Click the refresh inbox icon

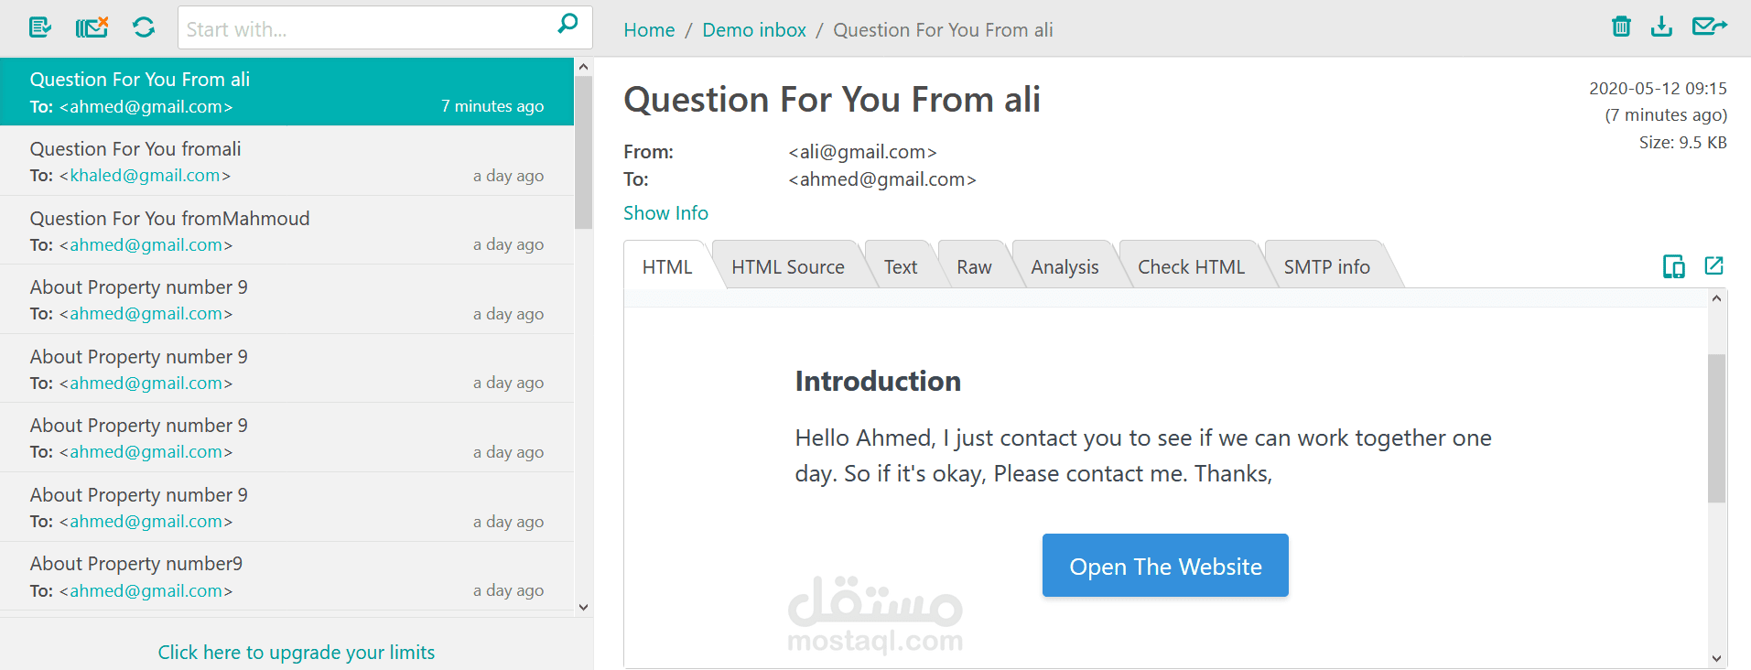tap(144, 27)
